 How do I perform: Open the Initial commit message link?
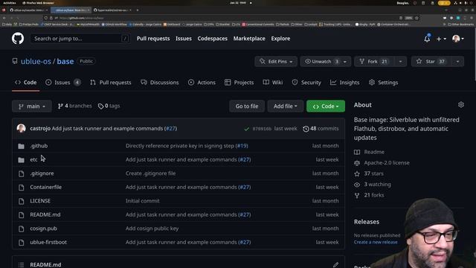[x=142, y=201]
